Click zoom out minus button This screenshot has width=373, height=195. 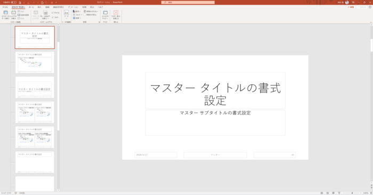pos(343,193)
